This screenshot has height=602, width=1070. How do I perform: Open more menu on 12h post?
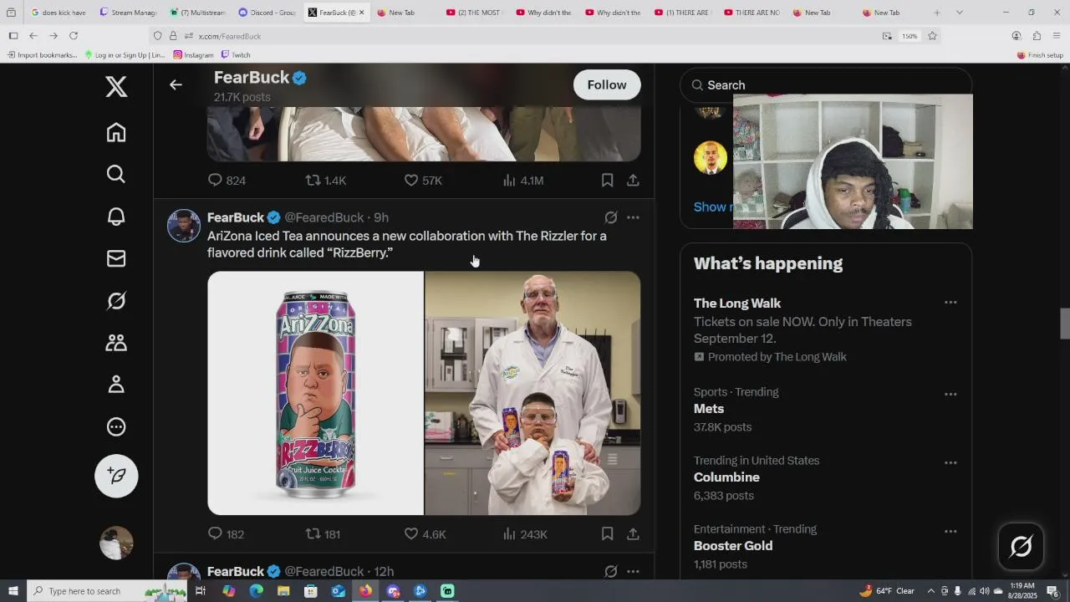tap(633, 571)
